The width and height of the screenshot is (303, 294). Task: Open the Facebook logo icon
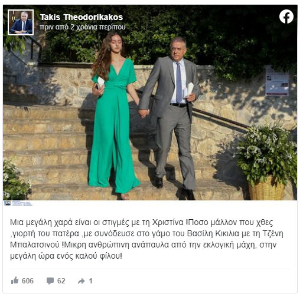tap(286, 16)
